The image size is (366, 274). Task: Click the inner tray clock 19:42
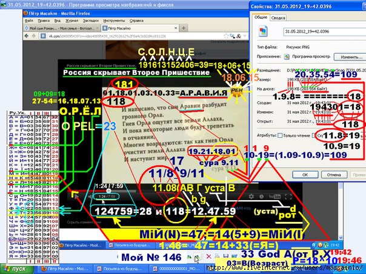click(x=334, y=245)
